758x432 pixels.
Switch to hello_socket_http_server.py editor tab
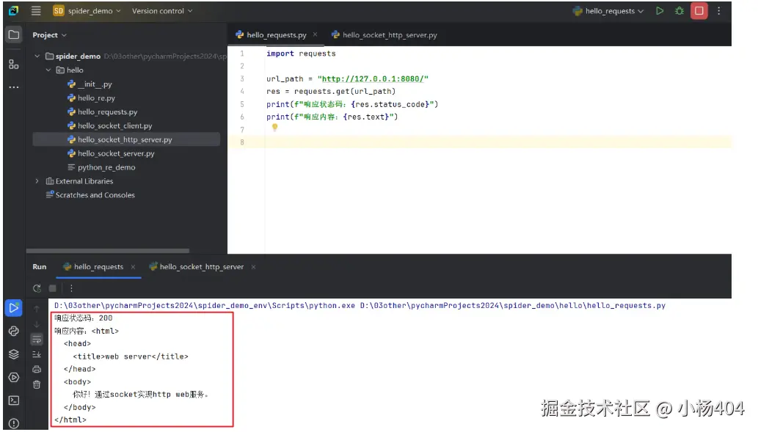(385, 34)
